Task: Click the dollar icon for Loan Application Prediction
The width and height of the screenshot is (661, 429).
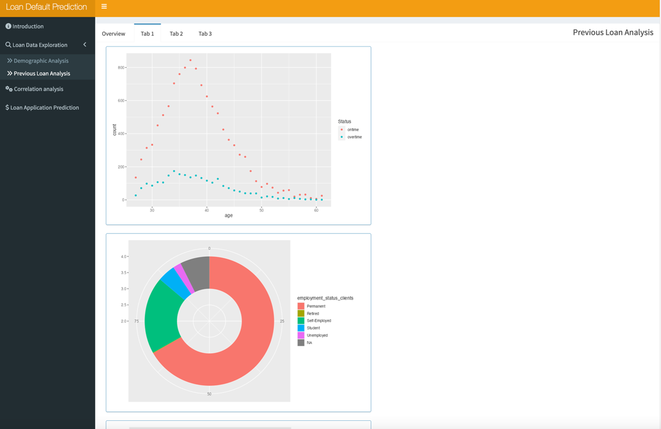Action: pos(7,108)
